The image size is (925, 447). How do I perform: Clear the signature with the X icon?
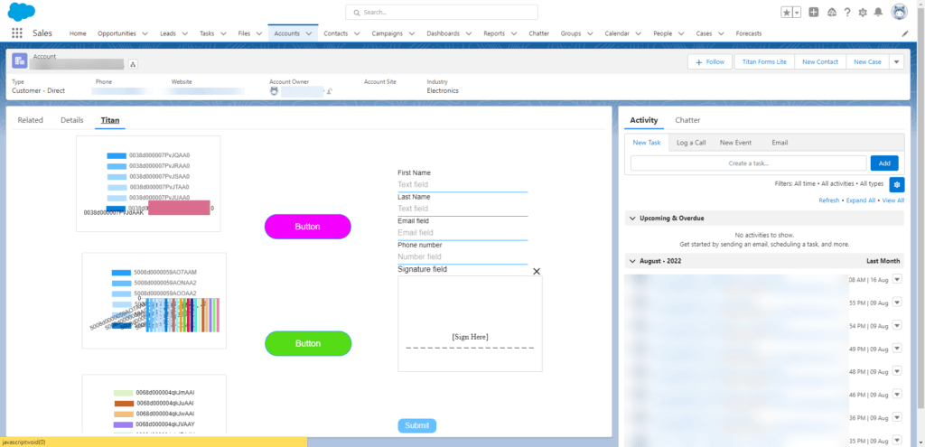pyautogui.click(x=537, y=271)
